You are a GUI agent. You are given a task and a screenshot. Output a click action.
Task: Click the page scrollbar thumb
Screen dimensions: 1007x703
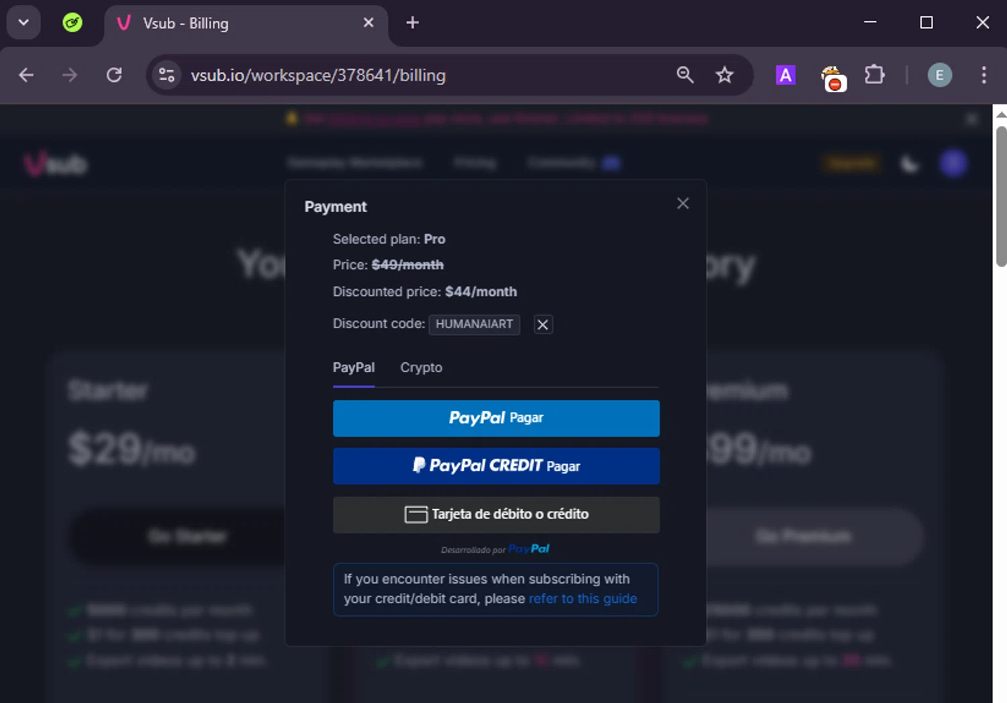(x=1001, y=195)
